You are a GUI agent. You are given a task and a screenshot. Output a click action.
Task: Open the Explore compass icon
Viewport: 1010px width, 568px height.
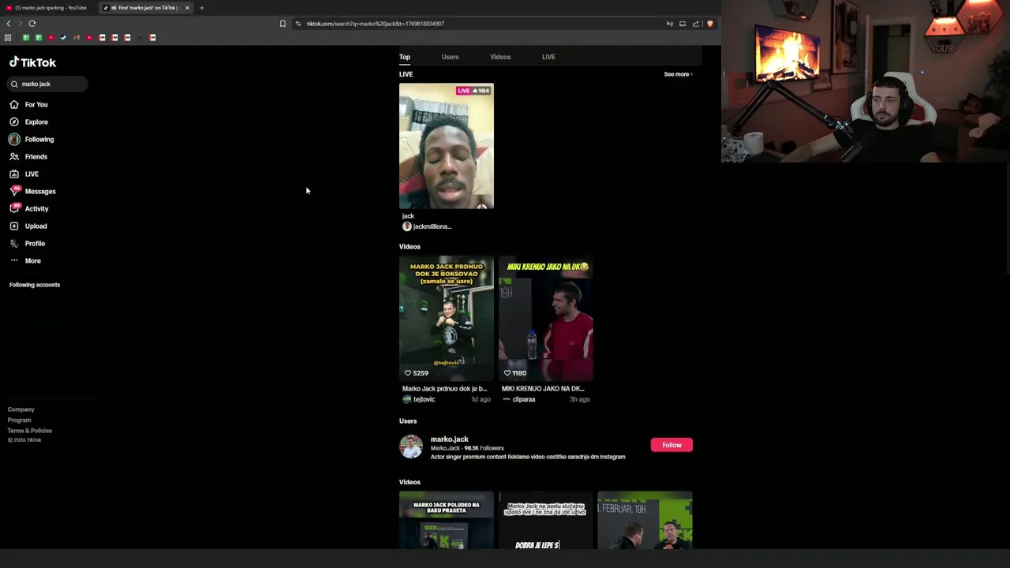click(x=14, y=121)
